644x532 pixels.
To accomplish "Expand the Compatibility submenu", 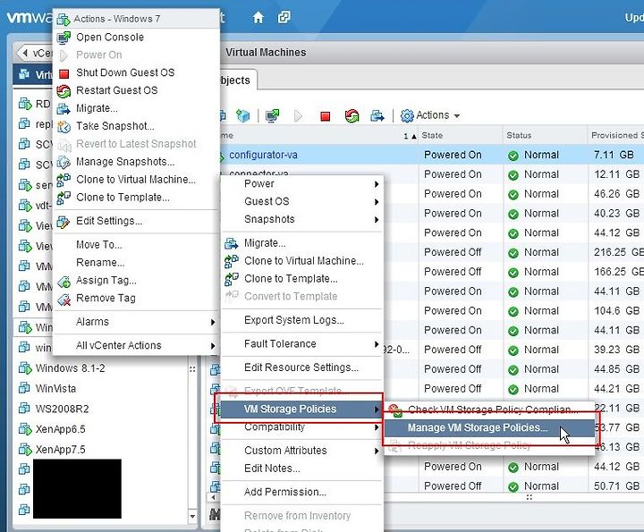I will pos(302,427).
